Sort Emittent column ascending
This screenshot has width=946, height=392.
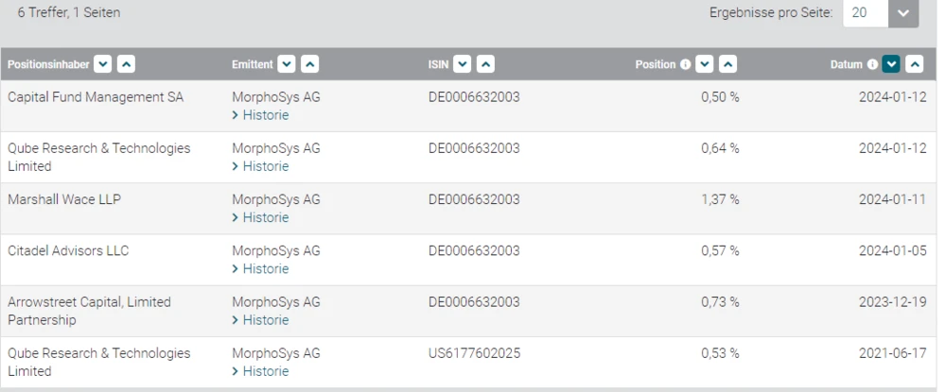[x=309, y=64]
